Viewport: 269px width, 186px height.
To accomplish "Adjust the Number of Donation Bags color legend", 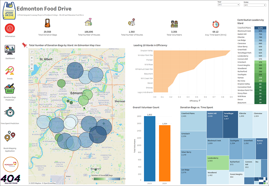I will [x=107, y=179].
